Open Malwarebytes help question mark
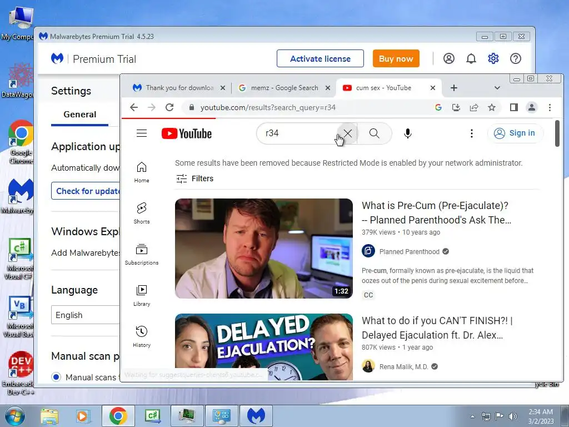The image size is (569, 427). 516,58
